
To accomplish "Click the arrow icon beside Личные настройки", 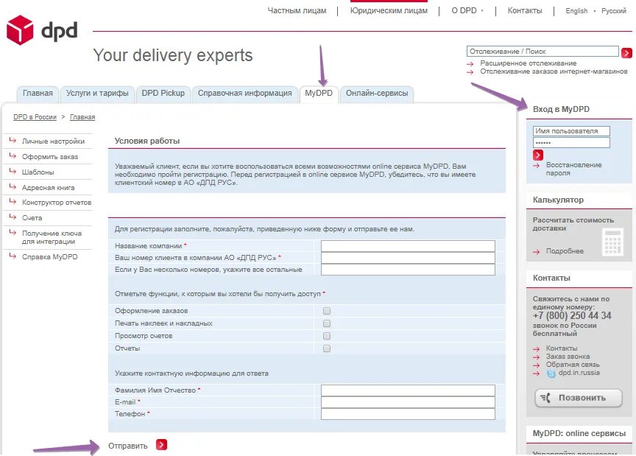I will click(13, 141).
